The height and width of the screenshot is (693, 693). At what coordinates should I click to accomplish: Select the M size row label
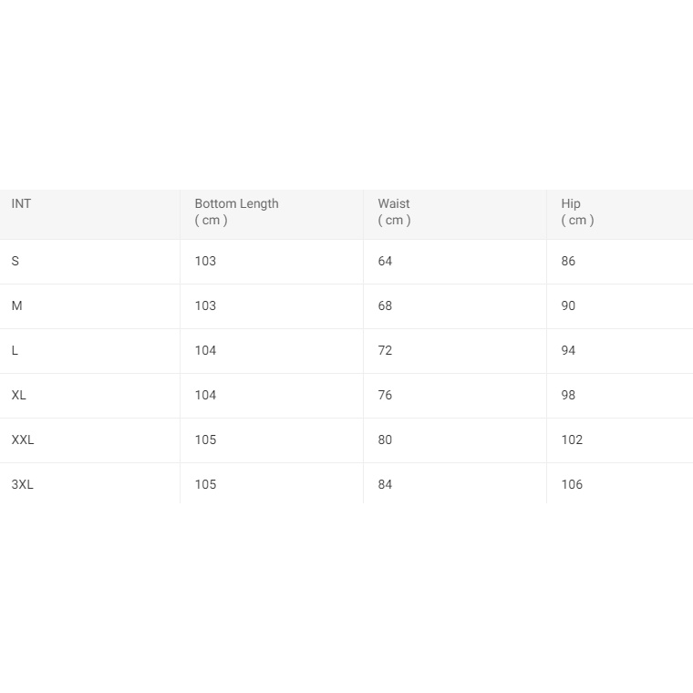[17, 305]
